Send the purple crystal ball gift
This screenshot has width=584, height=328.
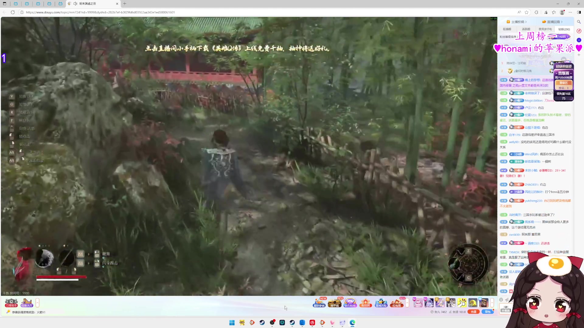[x=429, y=302]
